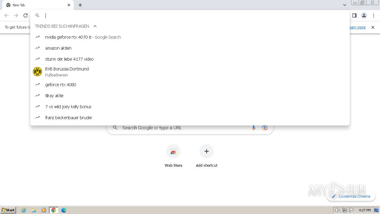Open Windows Media Player from taskbar
This screenshot has height=214, width=380.
[44, 210]
